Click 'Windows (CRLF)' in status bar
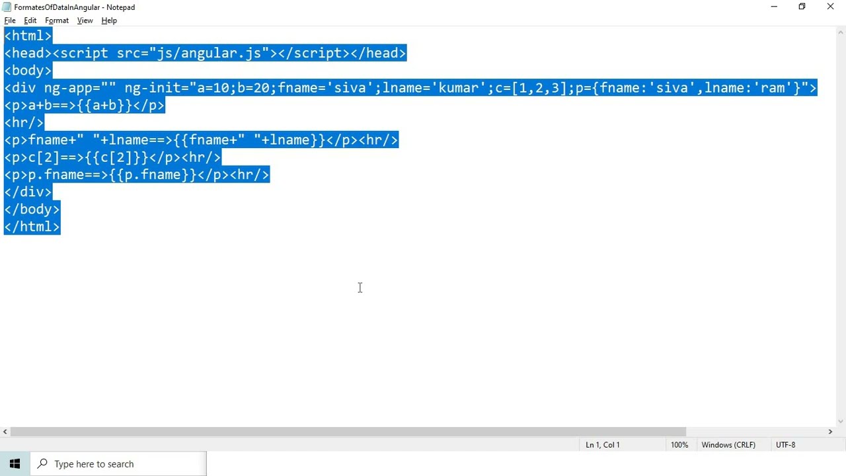 click(728, 445)
